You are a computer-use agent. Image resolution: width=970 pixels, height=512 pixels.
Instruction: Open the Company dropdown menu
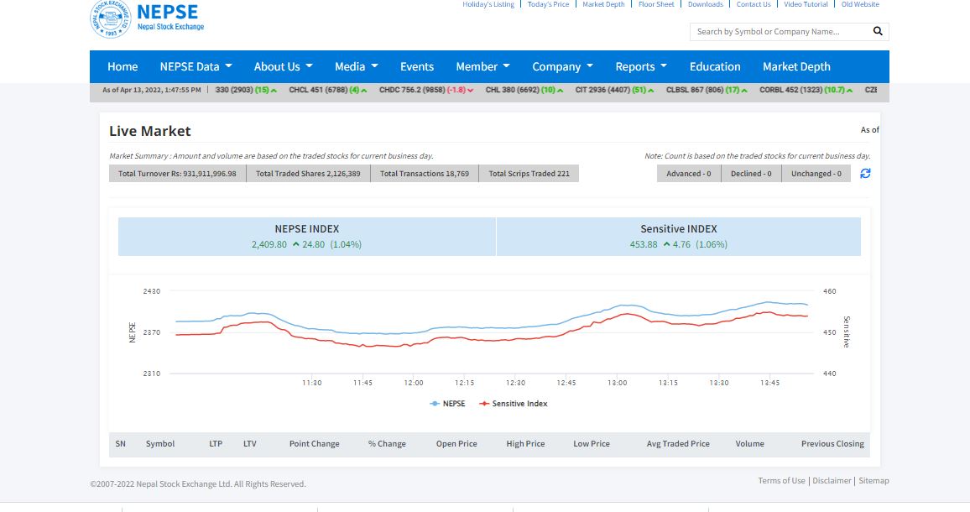click(x=562, y=66)
